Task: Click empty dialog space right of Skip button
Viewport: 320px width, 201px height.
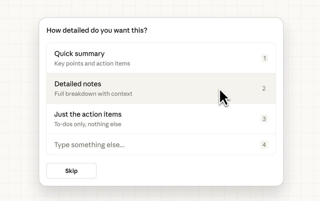Action: click(x=187, y=171)
